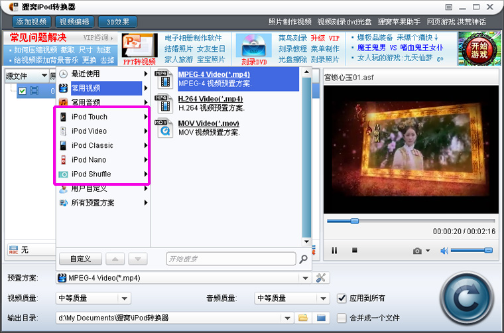Click the preset list scroll down arrow
504x333 pixels.
coord(306,241)
